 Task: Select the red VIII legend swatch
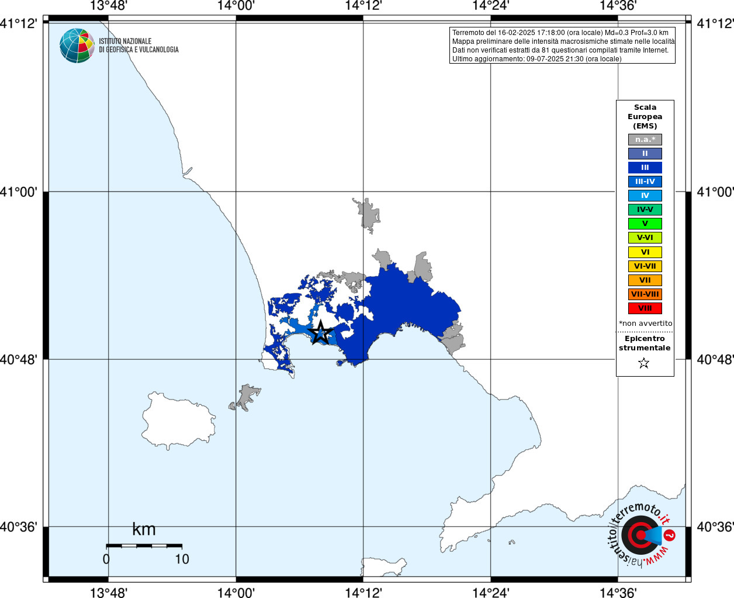pyautogui.click(x=645, y=308)
